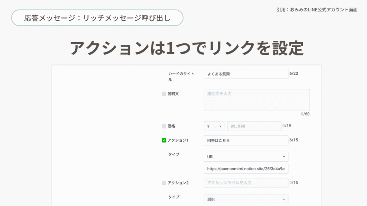Check the 説明文 checkbox
Screen dimensions: 367x206
click(x=164, y=94)
